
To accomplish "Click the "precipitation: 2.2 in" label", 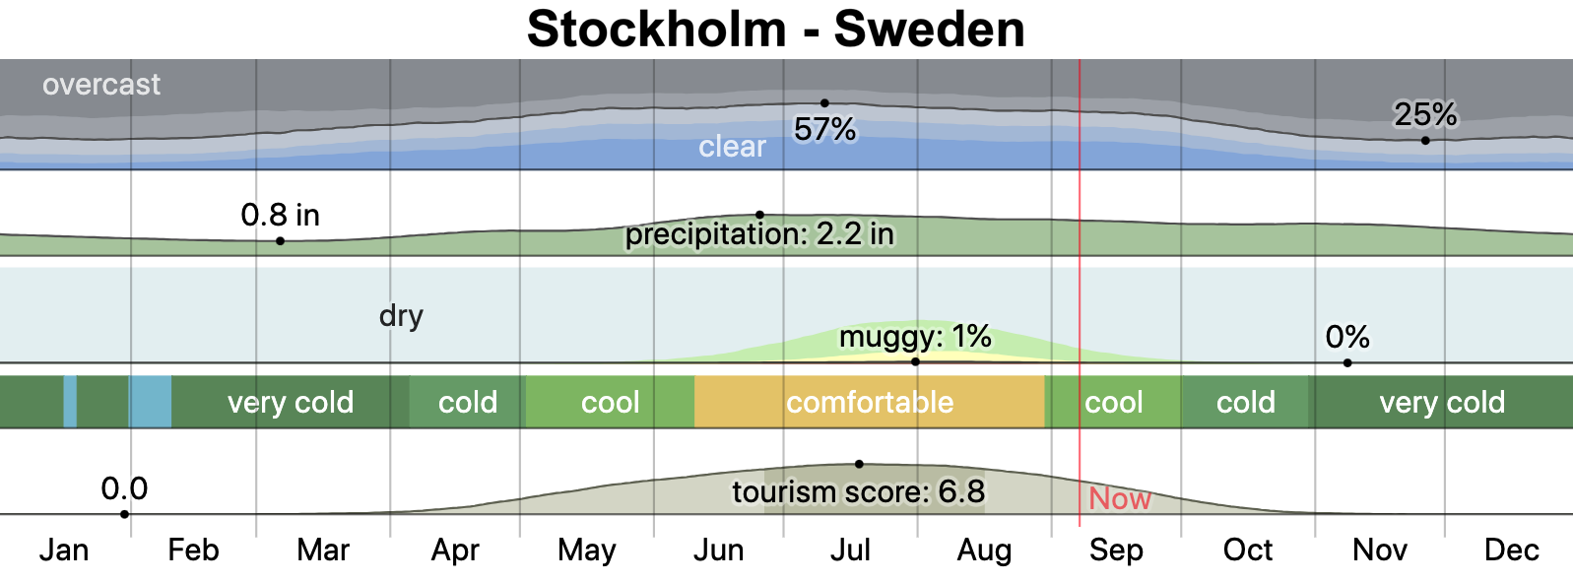I will (x=759, y=233).
